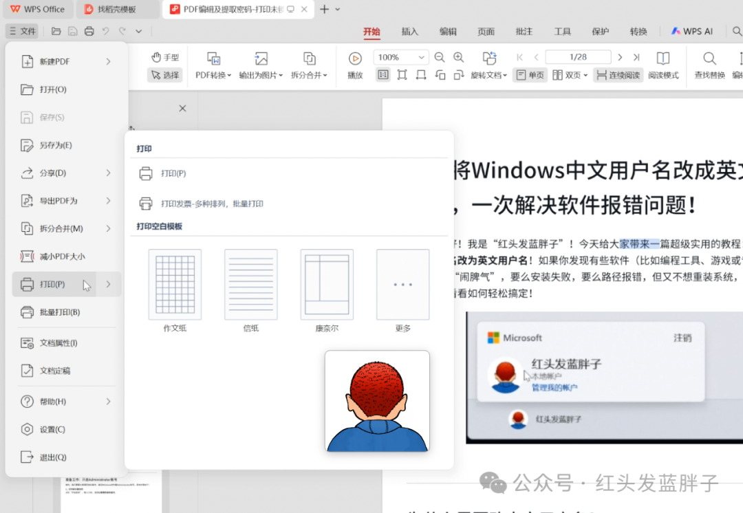Go to the next page arrow
This screenshot has width=743, height=513.
620,57
